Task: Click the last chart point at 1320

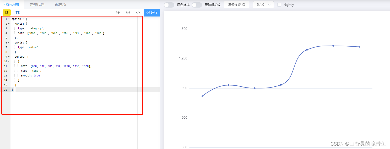Action: 359,47
